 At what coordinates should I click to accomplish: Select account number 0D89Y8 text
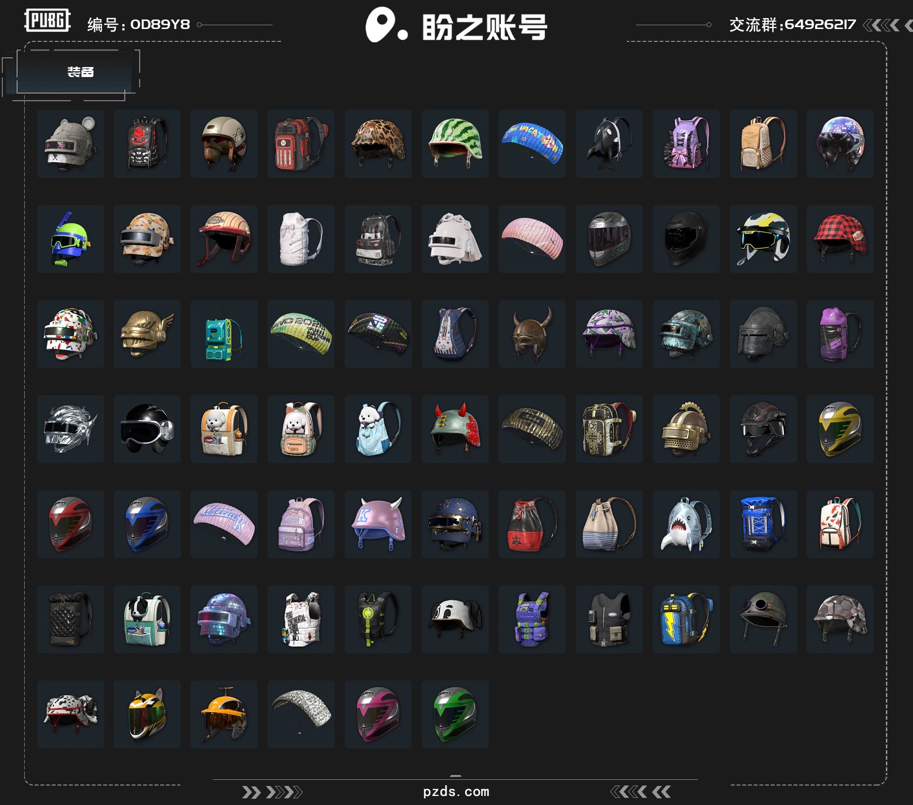coord(160,24)
